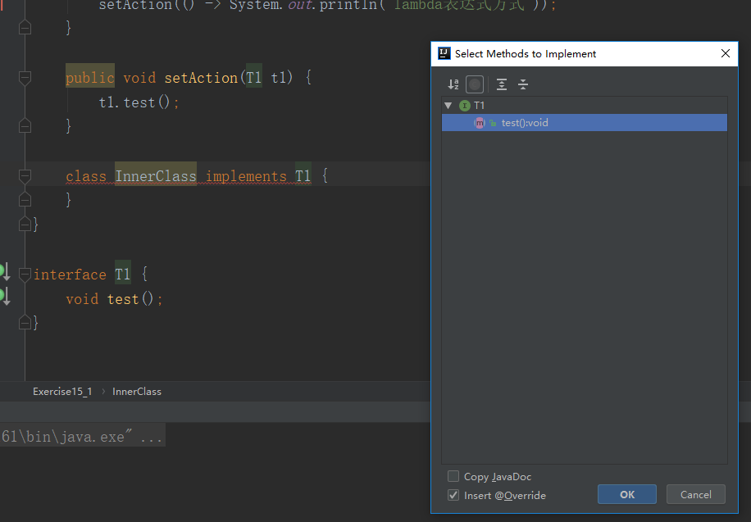Image resolution: width=751 pixels, height=522 pixels.
Task: Confirm the dialog with OK
Action: (626, 494)
